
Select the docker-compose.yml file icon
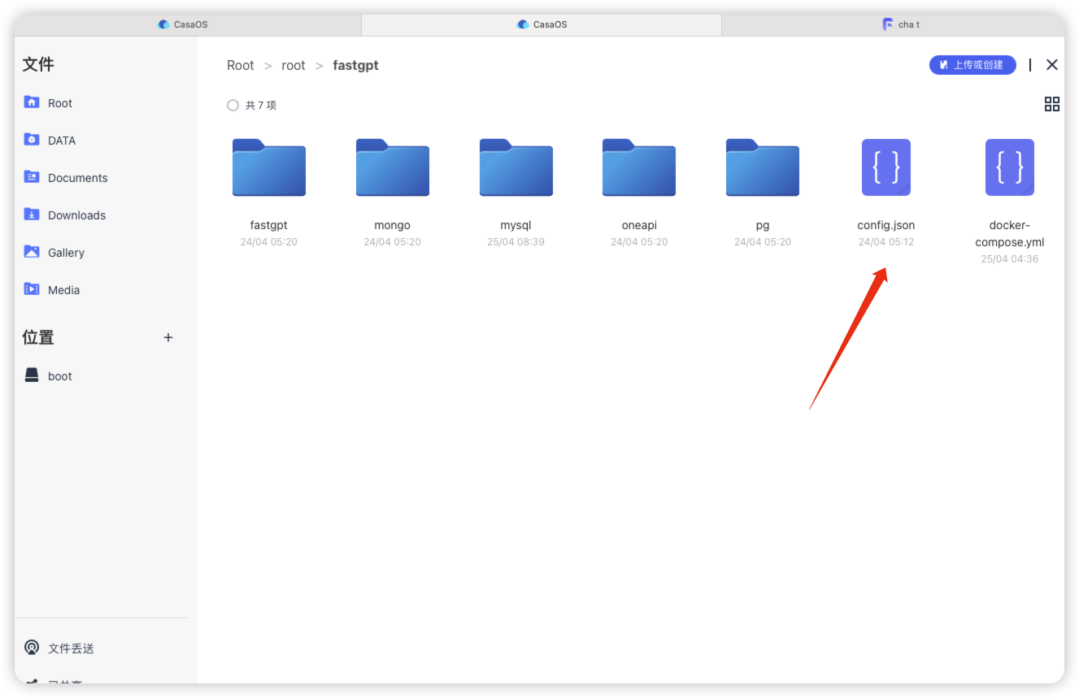pyautogui.click(x=1010, y=167)
